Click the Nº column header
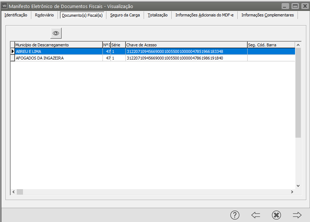This screenshot has width=310, height=222. click(106, 45)
